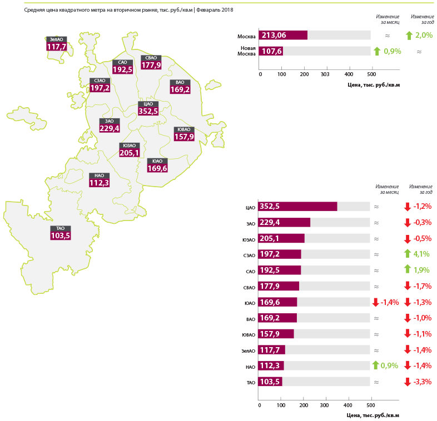Click the Новая Москва bar showing 107,6

click(x=271, y=51)
